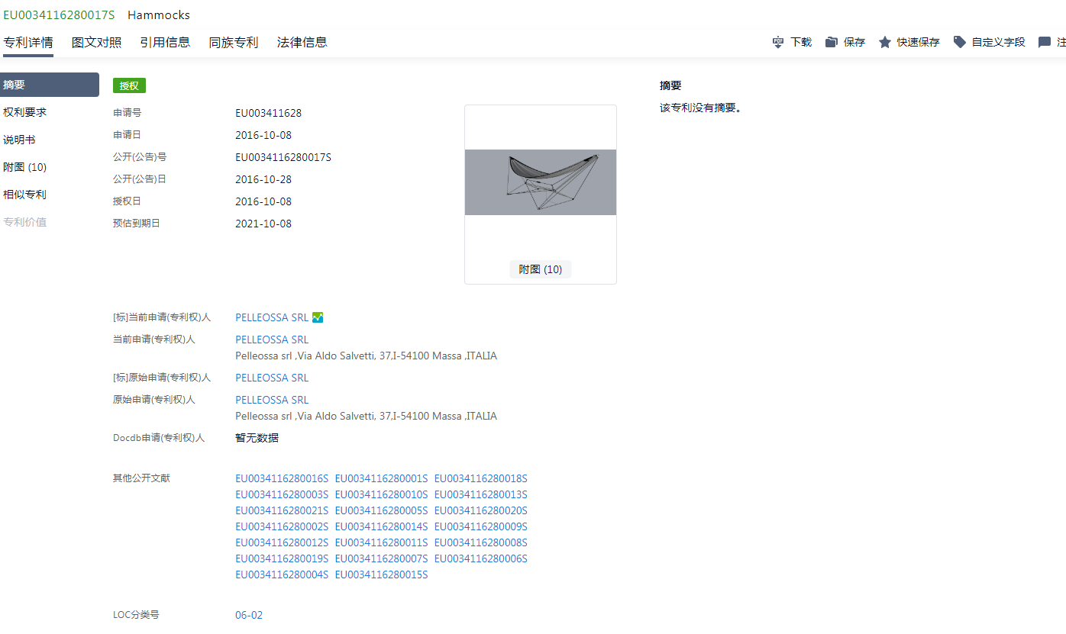This screenshot has height=634, width=1066.
Task: Open document EU0034116280009S
Action: (481, 526)
